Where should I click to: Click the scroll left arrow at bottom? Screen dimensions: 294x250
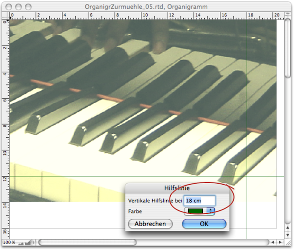click(x=273, y=242)
